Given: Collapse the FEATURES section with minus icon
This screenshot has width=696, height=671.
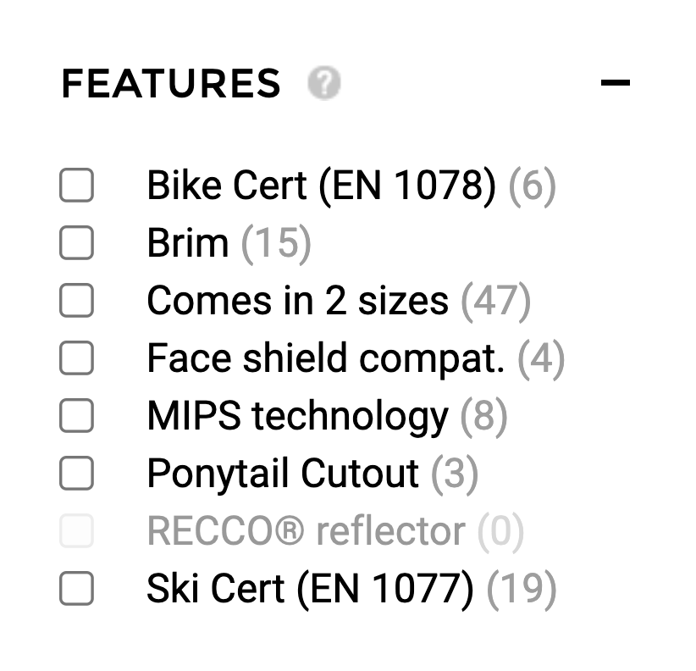Looking at the screenshot, I should [x=616, y=83].
